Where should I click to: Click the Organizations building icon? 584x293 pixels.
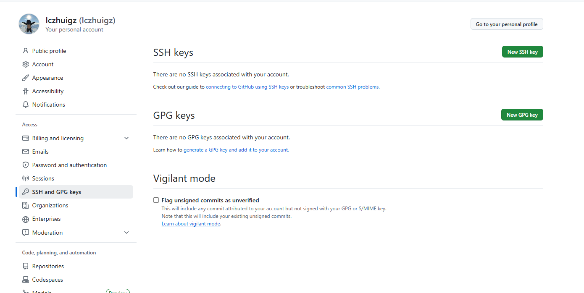coord(26,205)
